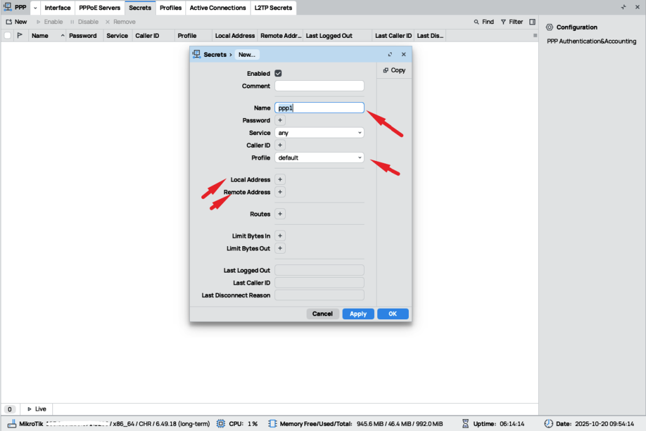Add a Caller ID with the plus icon
646x431 pixels.
[x=281, y=145]
